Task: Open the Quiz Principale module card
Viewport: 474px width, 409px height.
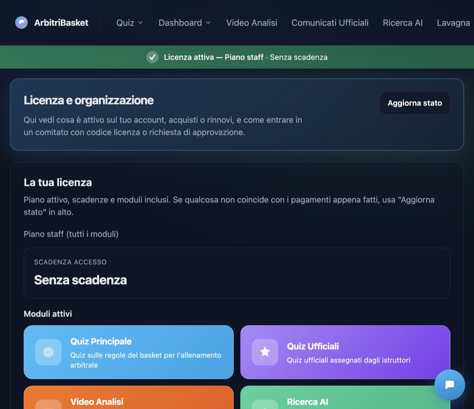Action: tap(129, 352)
